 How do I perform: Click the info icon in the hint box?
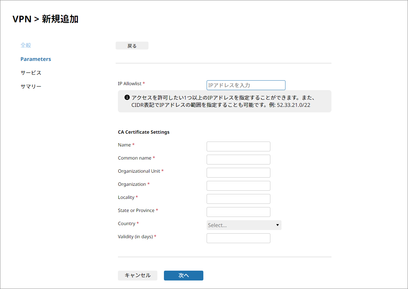[x=127, y=98]
